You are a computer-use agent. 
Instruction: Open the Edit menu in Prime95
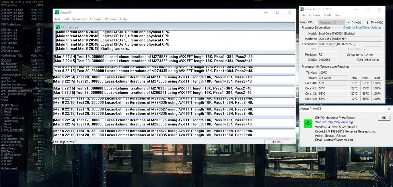tap(66, 19)
